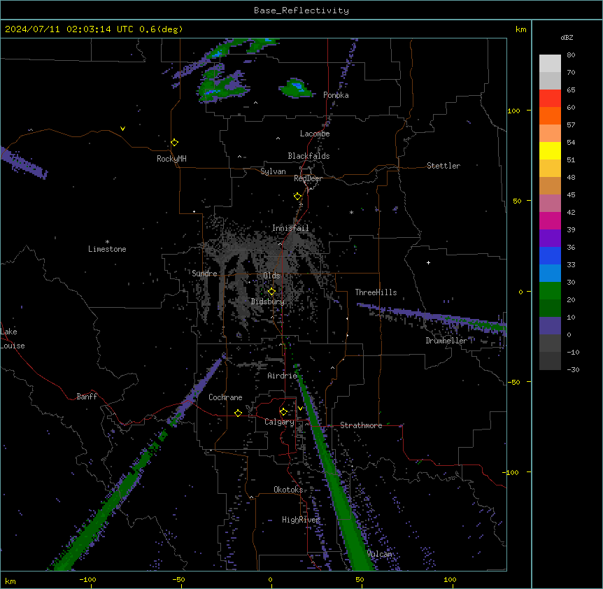Image resolution: width=603 pixels, height=589 pixels.
Task: Select the bright green 20-30 dBZ swatch
Action: point(550,291)
